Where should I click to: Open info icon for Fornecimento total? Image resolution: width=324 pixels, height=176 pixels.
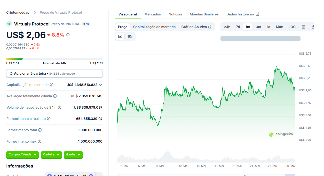pyautogui.click(x=40, y=130)
